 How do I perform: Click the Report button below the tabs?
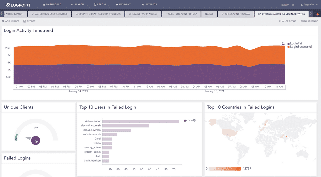[29, 21]
